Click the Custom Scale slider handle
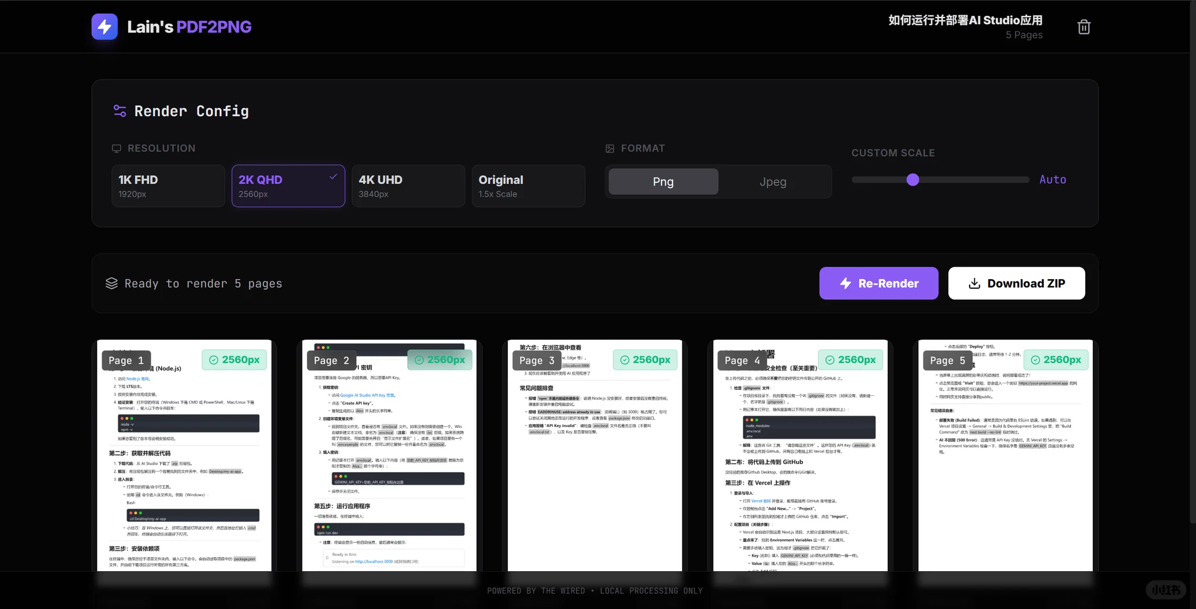 point(913,180)
